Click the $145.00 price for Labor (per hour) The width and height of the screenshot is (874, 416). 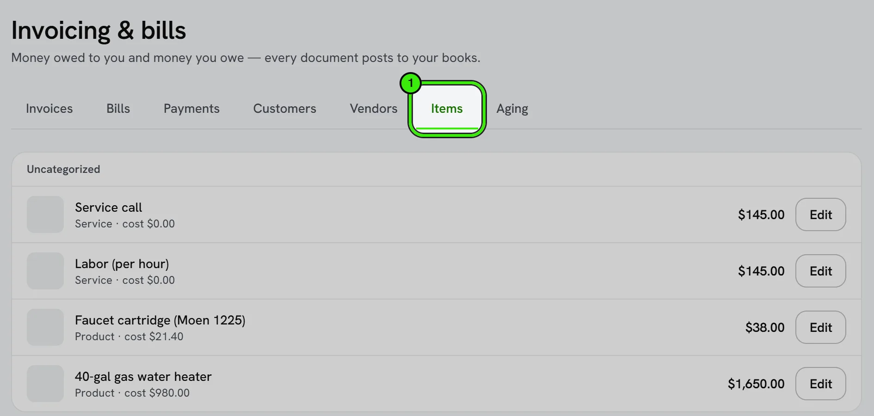click(x=761, y=271)
